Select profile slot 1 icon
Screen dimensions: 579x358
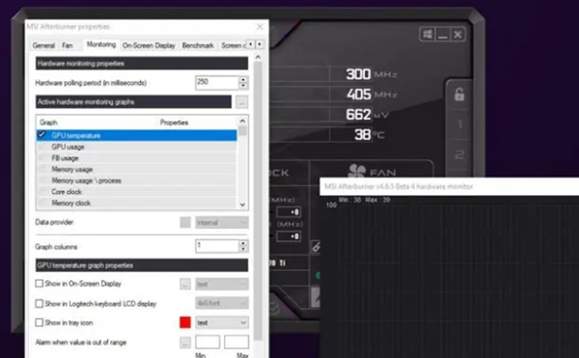pyautogui.click(x=459, y=124)
